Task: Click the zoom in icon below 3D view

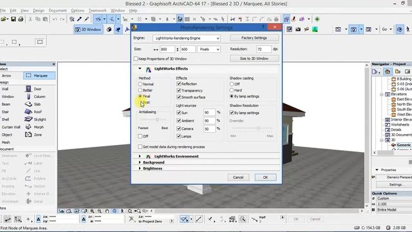Action: point(92,211)
